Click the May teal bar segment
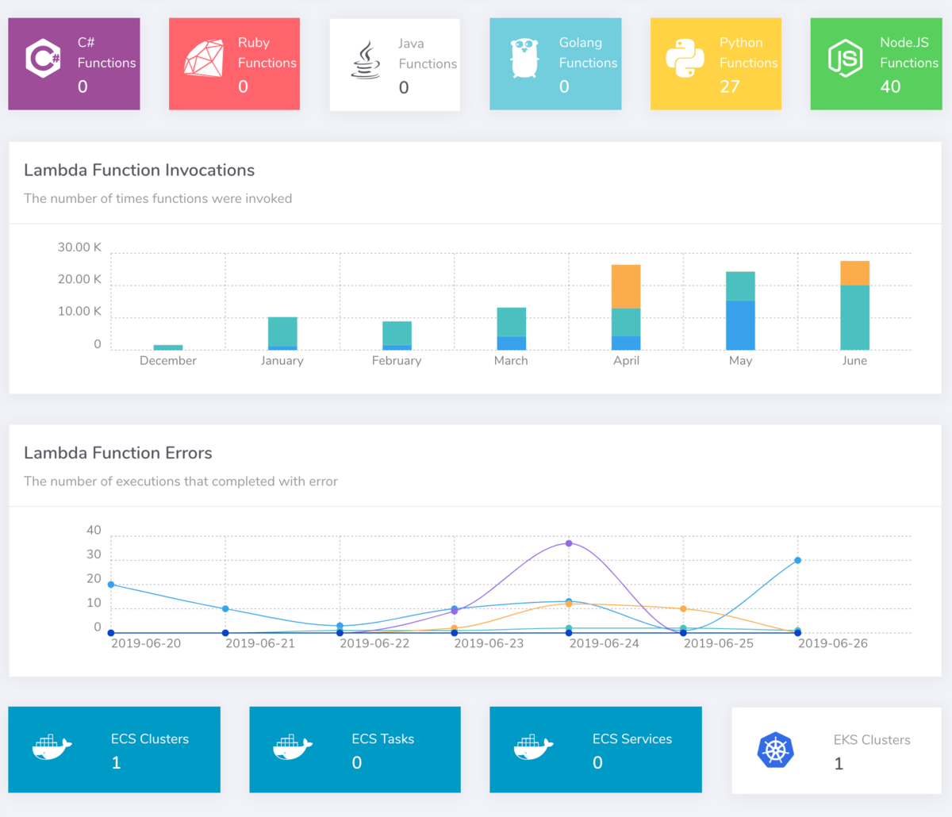 (740, 286)
